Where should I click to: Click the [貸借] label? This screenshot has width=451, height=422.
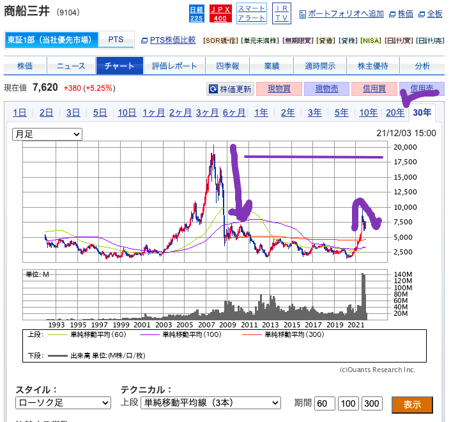tap(326, 40)
